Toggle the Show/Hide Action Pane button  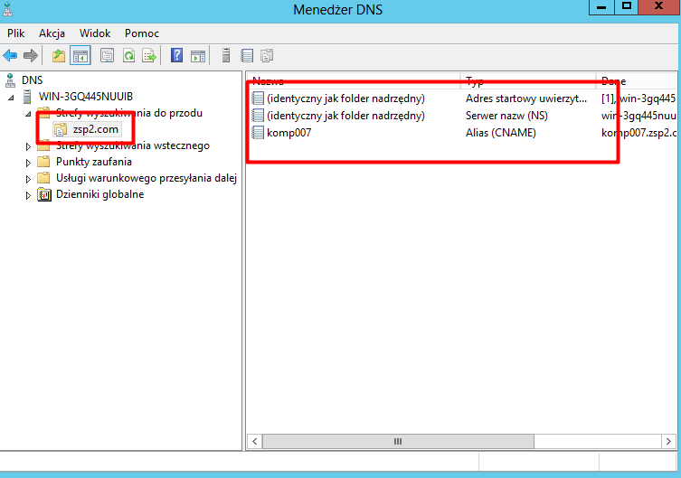[x=198, y=56]
